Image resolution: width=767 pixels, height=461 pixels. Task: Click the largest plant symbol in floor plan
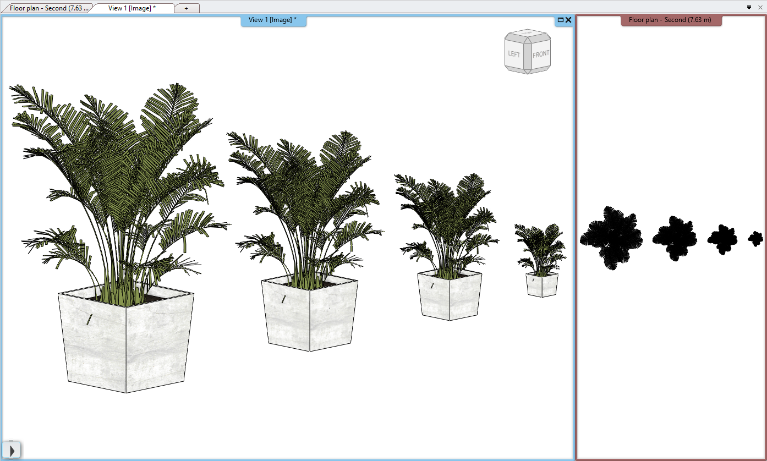click(611, 238)
